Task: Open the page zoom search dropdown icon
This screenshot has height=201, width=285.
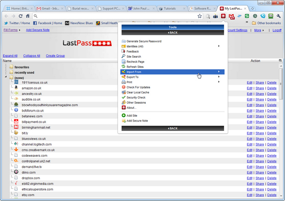Action: pyautogui.click(x=208, y=16)
